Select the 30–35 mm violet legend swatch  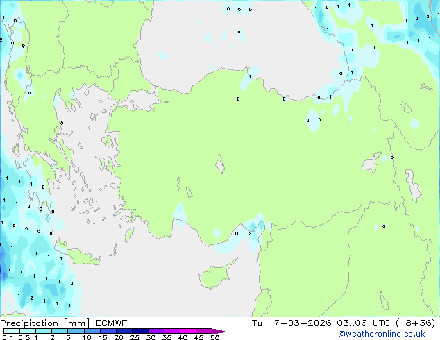[155, 331]
